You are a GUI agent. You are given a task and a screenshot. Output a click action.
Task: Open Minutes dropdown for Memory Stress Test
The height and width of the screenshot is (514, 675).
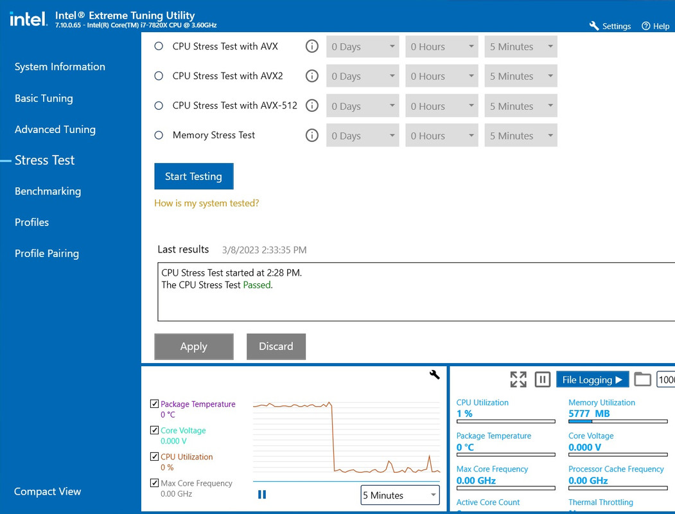(521, 135)
